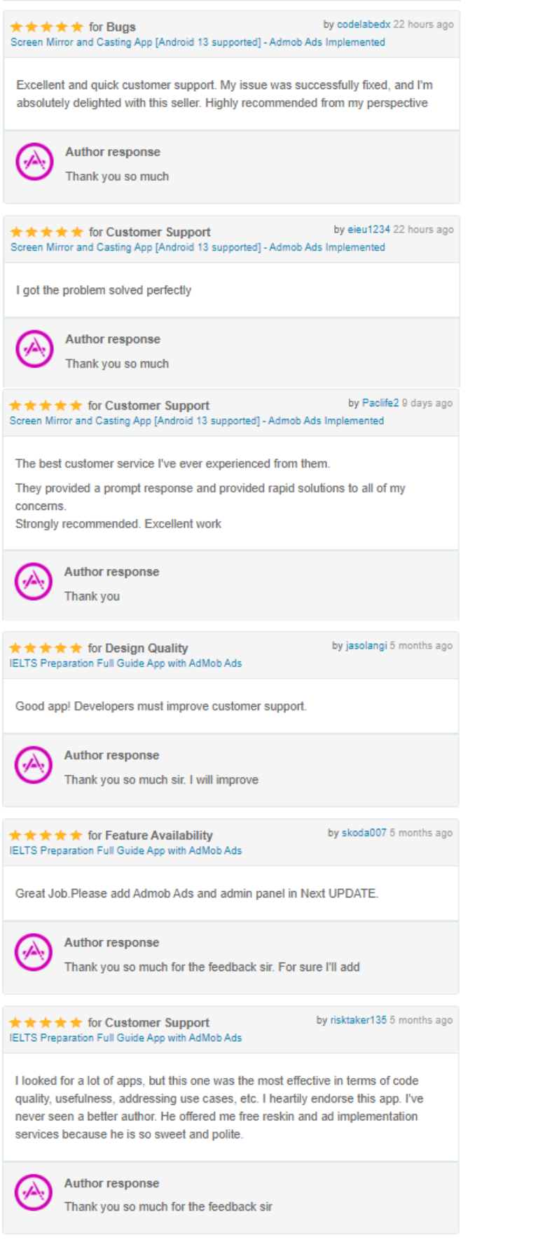Open IELTS Preparation app link in Design Quality review
This screenshot has height=1240, width=559.
125,663
